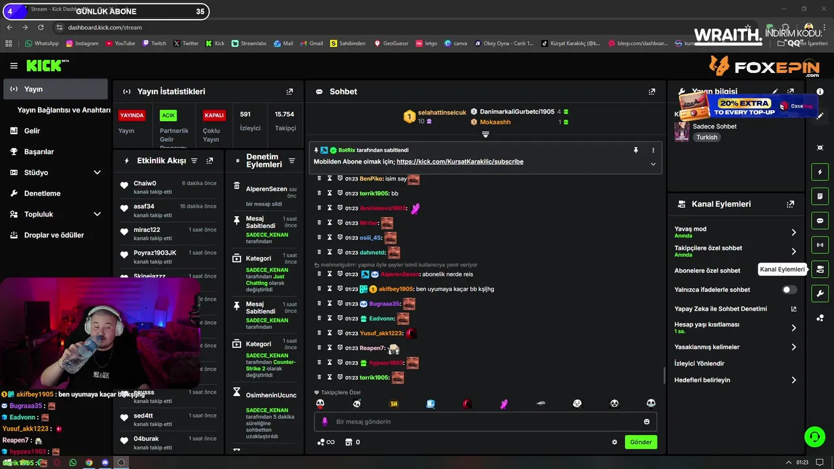Click the info icon in the right sidebar

tap(820, 92)
